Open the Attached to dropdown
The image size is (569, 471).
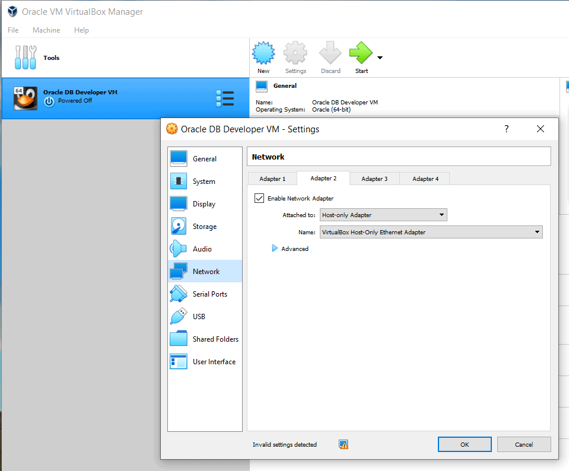(383, 215)
